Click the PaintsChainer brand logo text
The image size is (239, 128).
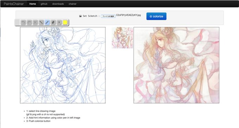14,4
